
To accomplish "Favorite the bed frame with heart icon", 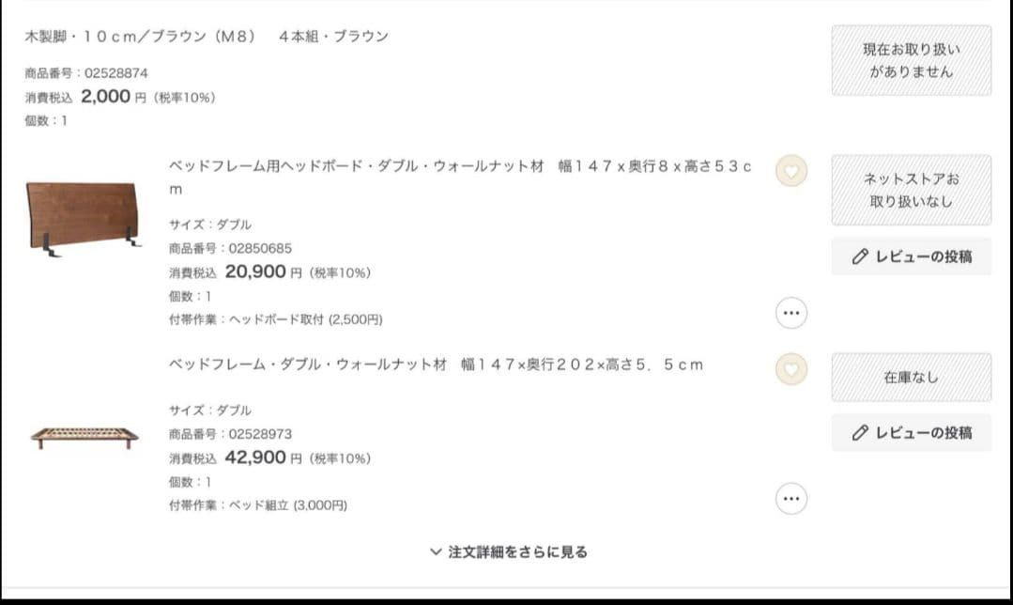I will click(790, 369).
